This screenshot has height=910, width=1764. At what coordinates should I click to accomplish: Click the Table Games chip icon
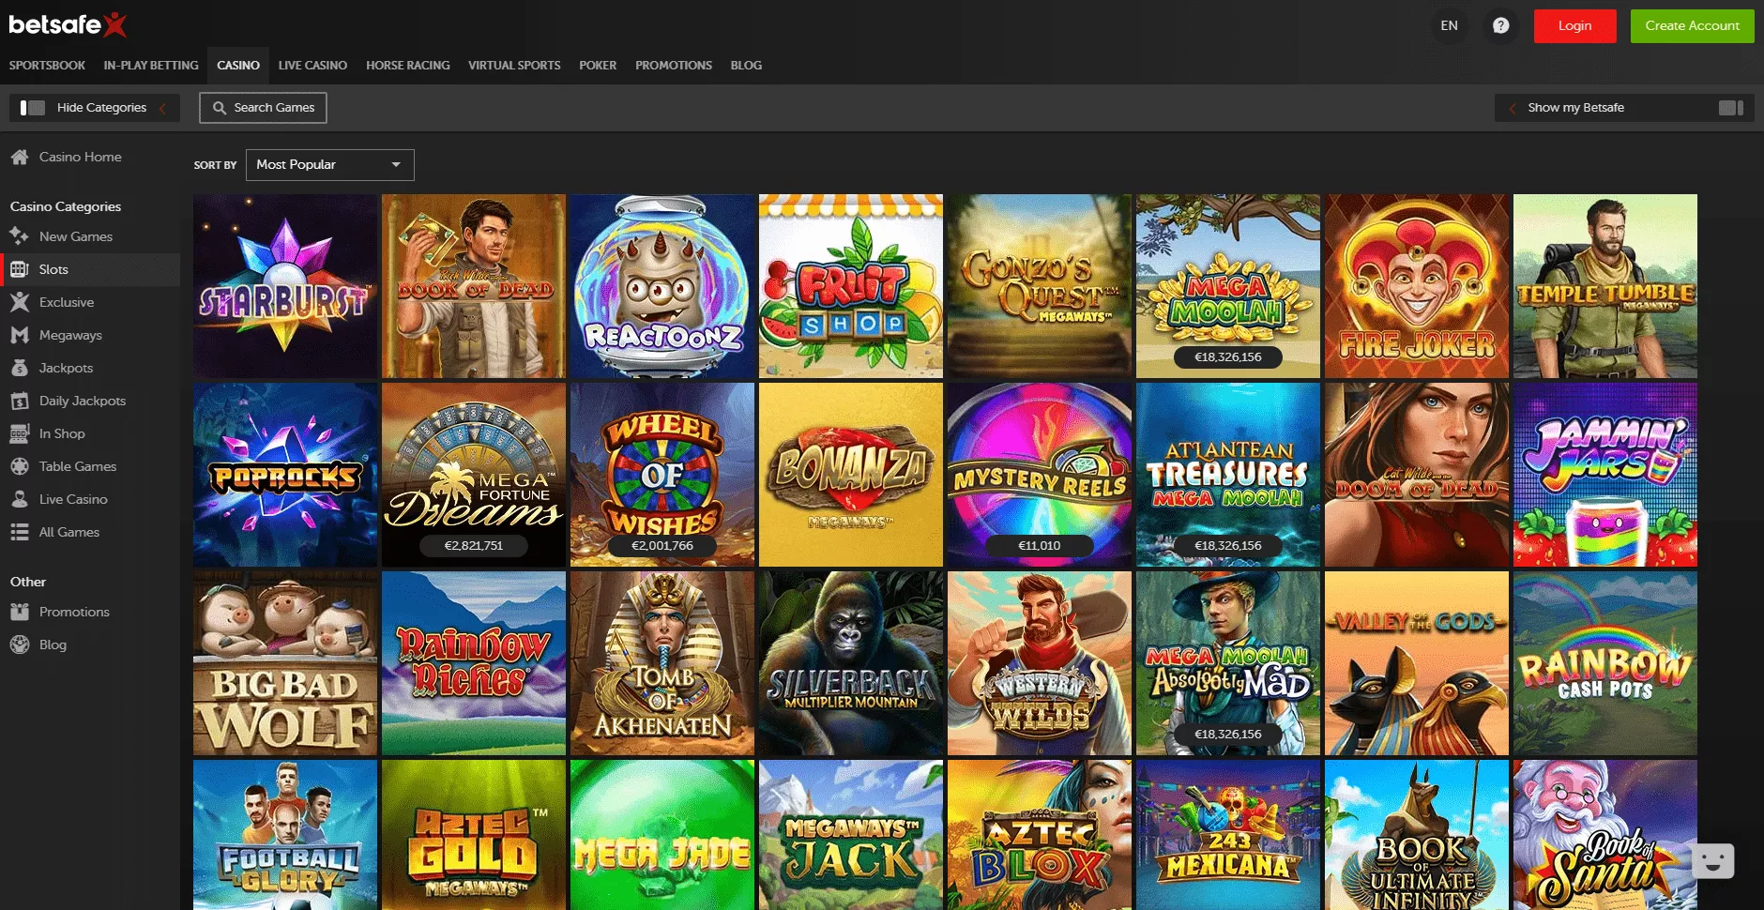[x=19, y=466]
